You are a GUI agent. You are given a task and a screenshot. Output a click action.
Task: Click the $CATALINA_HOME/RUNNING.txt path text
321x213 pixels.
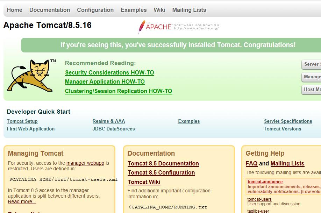(168, 207)
